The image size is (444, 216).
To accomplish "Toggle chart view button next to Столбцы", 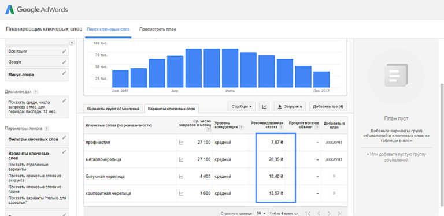I will [264, 107].
